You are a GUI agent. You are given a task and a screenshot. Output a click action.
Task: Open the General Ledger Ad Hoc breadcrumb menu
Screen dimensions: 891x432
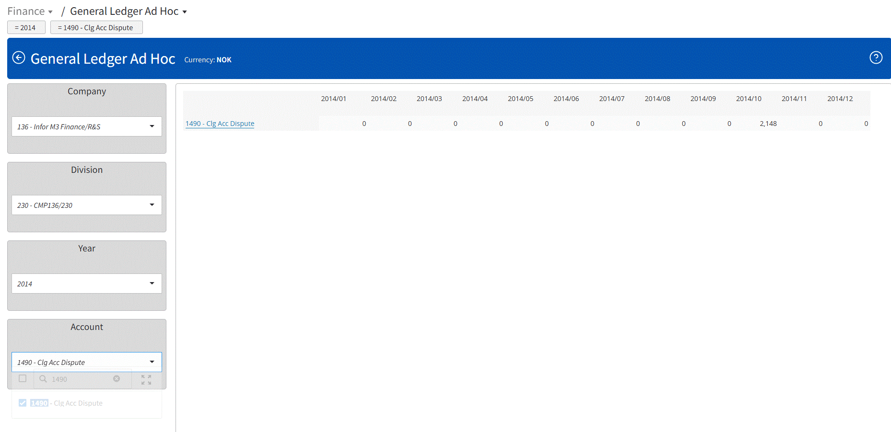click(127, 11)
